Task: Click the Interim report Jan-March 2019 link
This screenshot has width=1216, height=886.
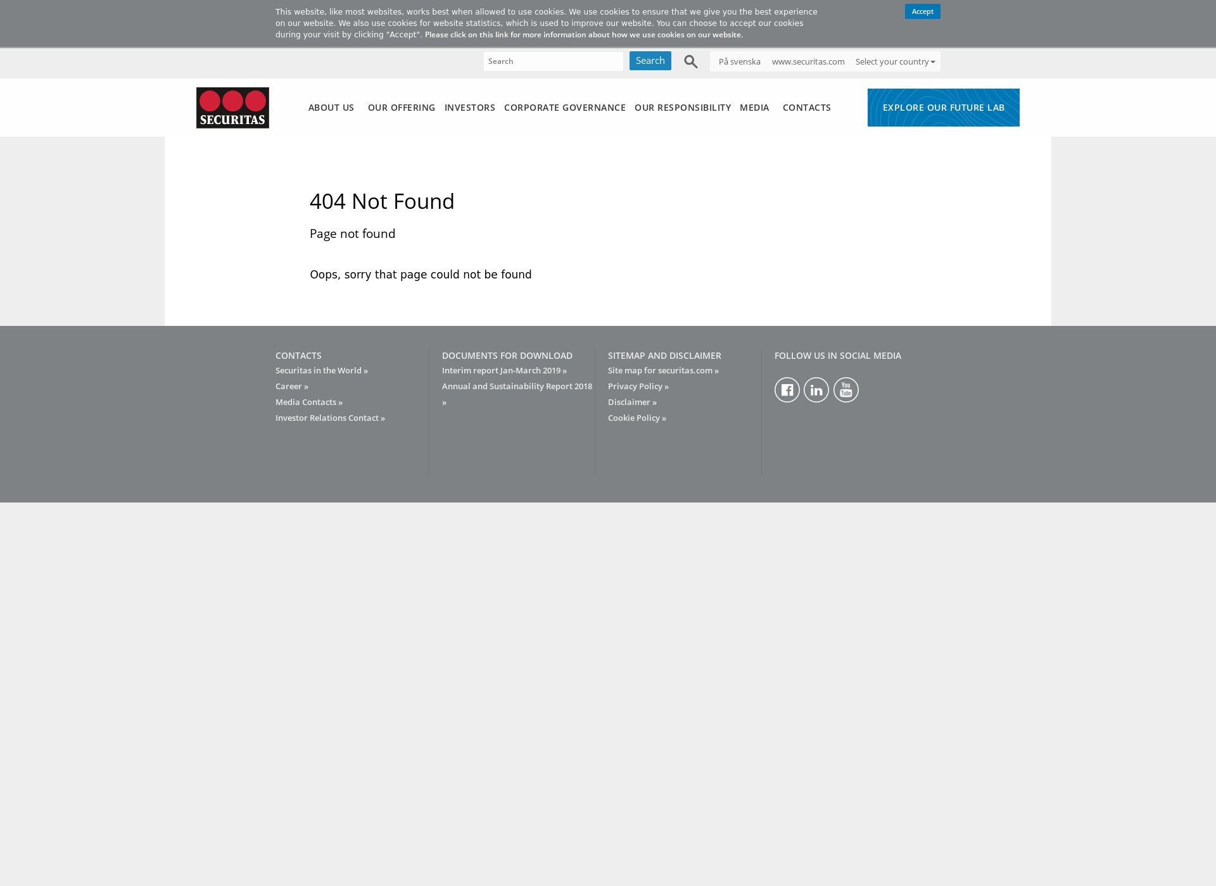Action: coord(504,370)
